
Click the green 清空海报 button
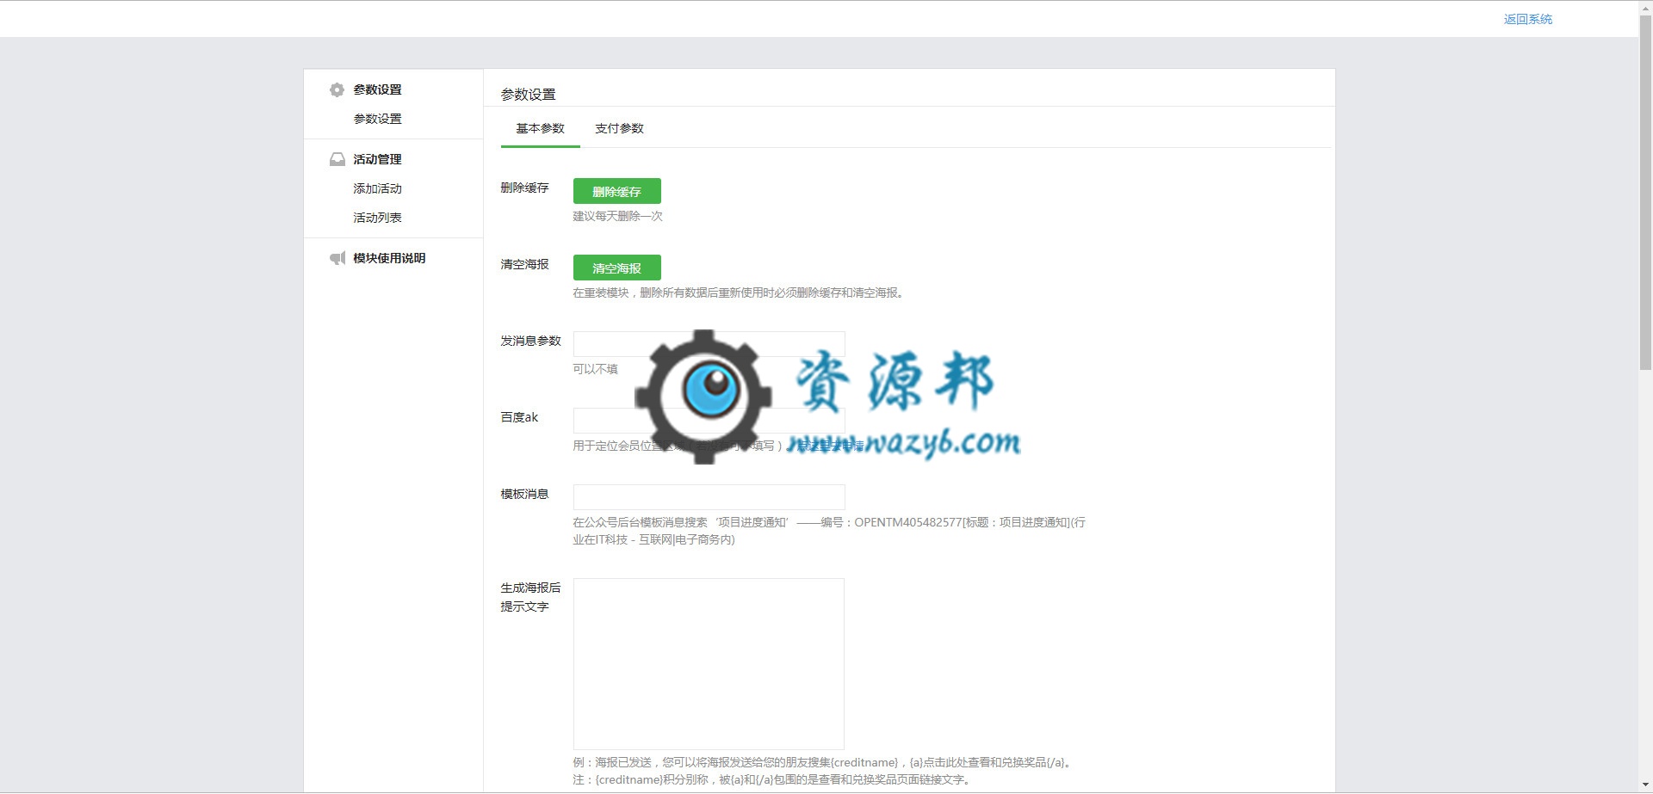click(616, 268)
